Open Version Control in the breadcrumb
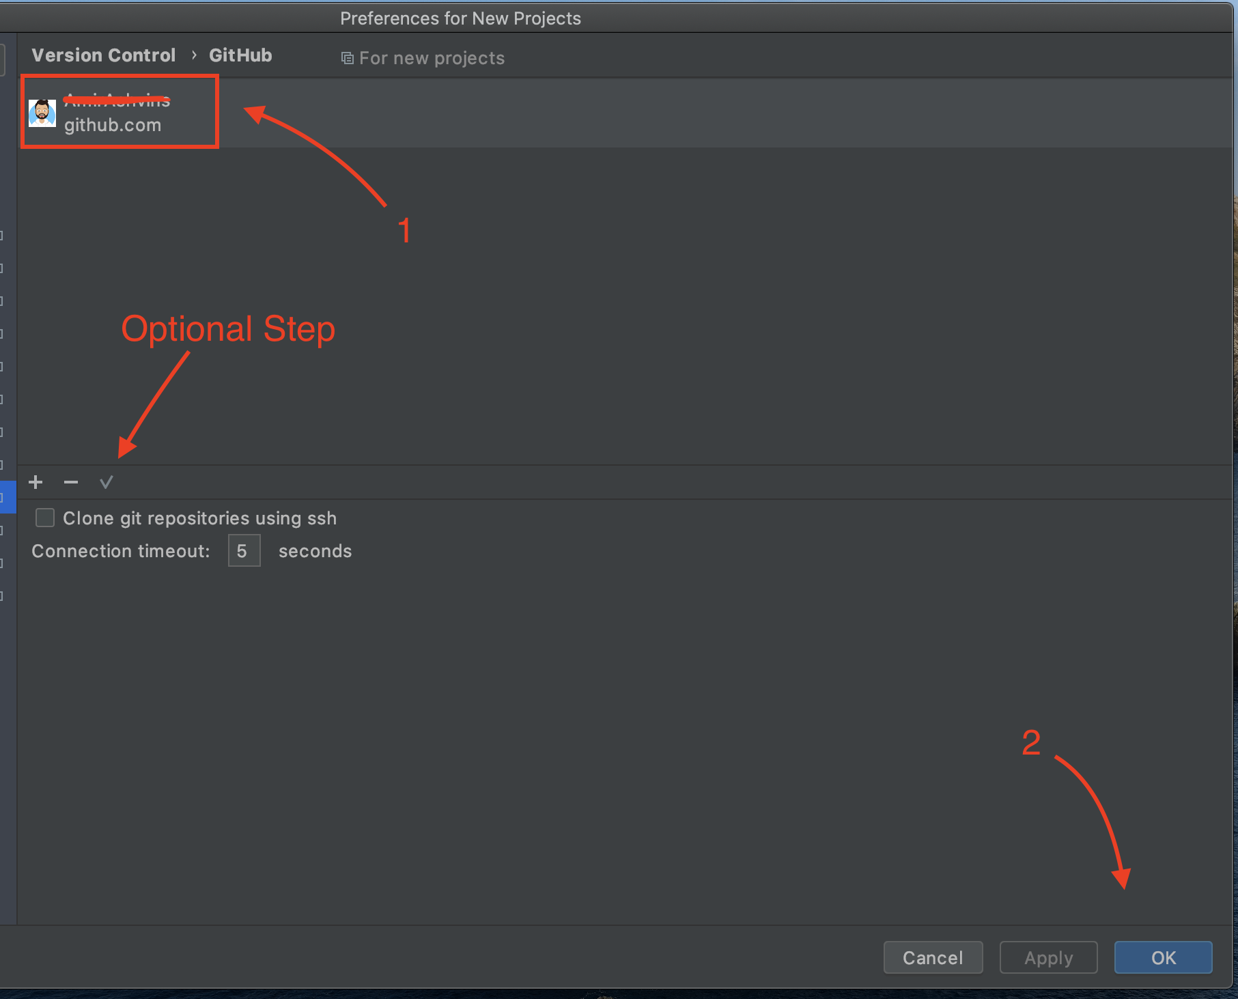1238x999 pixels. 104,55
